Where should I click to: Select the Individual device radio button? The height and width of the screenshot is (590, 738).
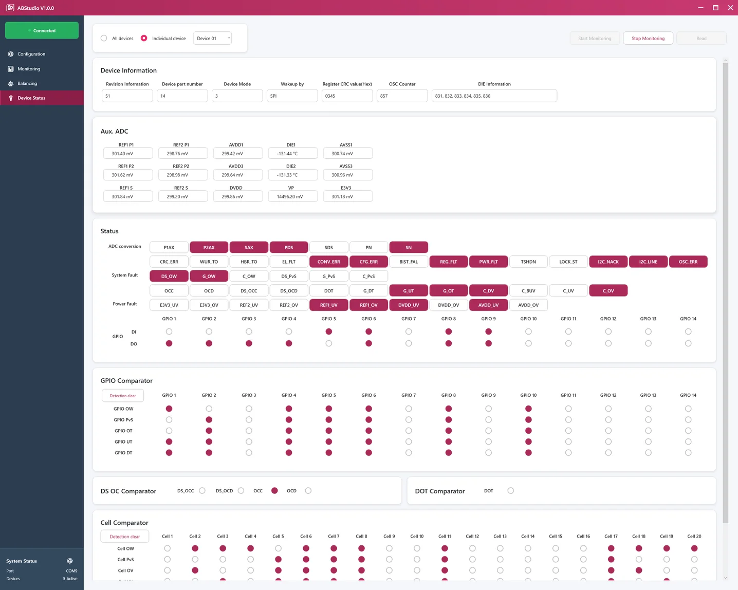tap(144, 38)
